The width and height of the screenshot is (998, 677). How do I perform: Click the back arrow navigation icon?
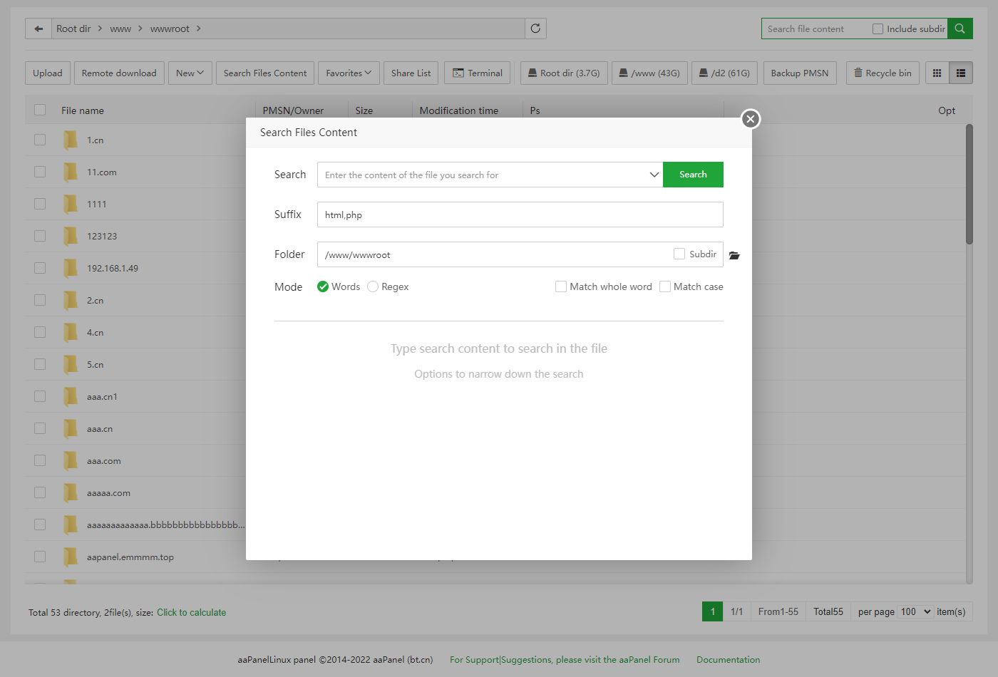[38, 29]
